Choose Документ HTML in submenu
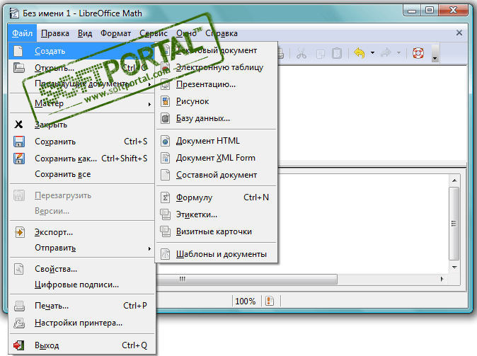The image size is (477, 356). click(217, 141)
